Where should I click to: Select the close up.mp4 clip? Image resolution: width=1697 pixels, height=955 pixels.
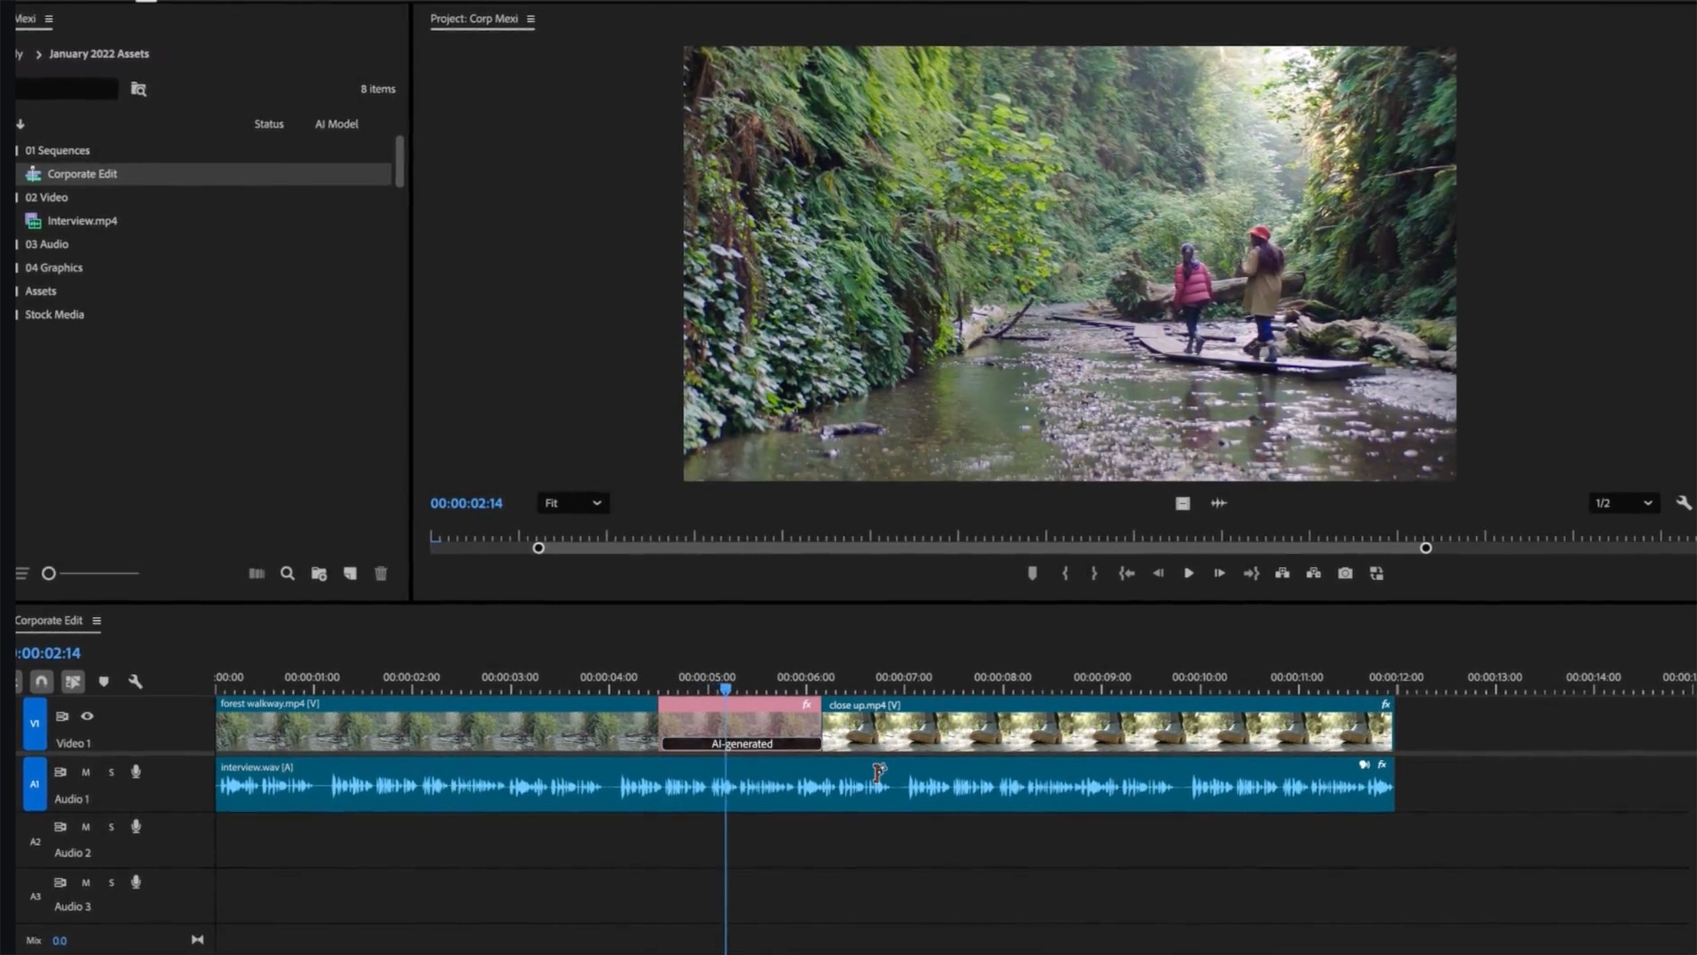(1107, 724)
